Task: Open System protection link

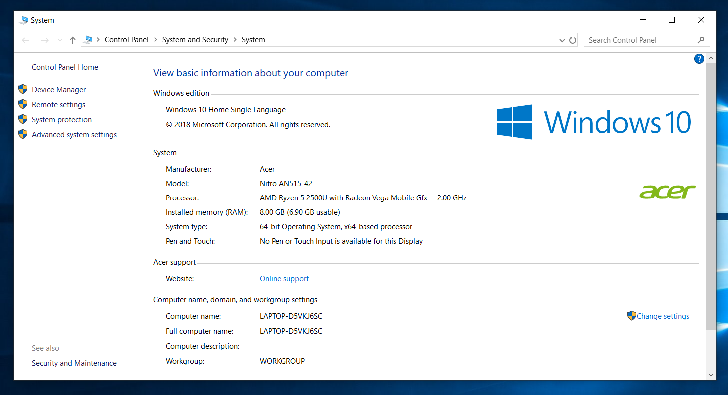Action: tap(62, 120)
